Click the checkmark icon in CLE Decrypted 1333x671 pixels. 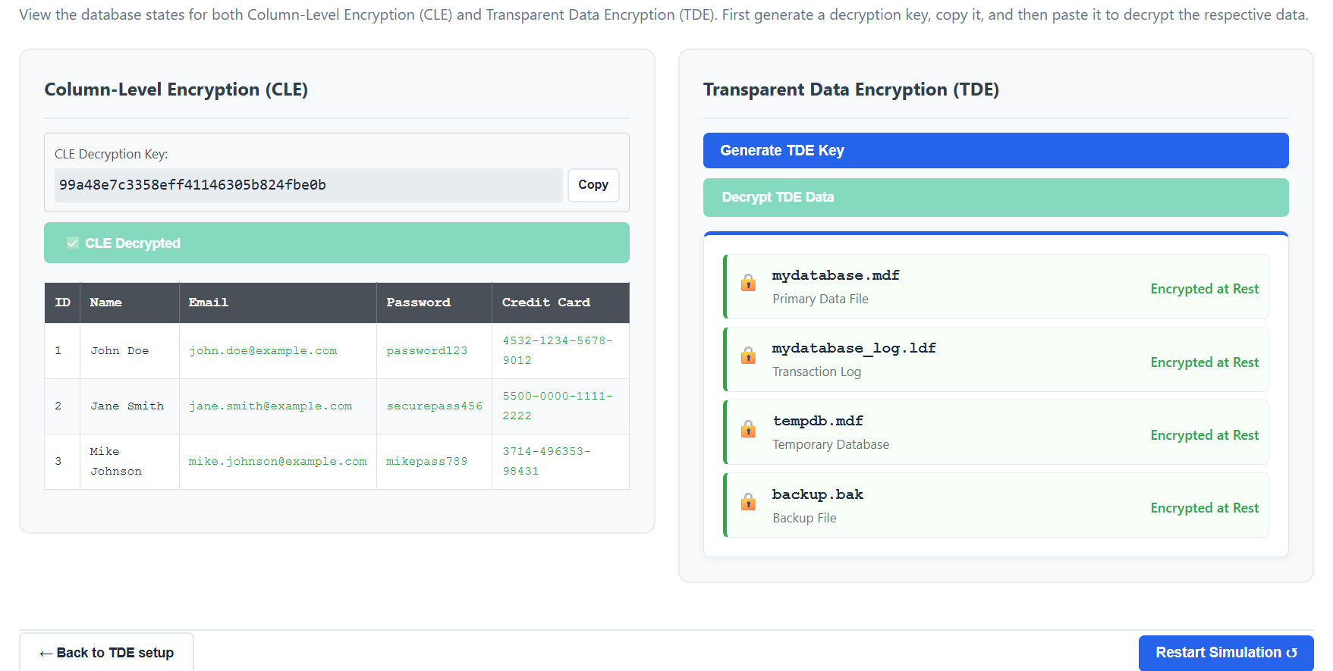pos(73,243)
